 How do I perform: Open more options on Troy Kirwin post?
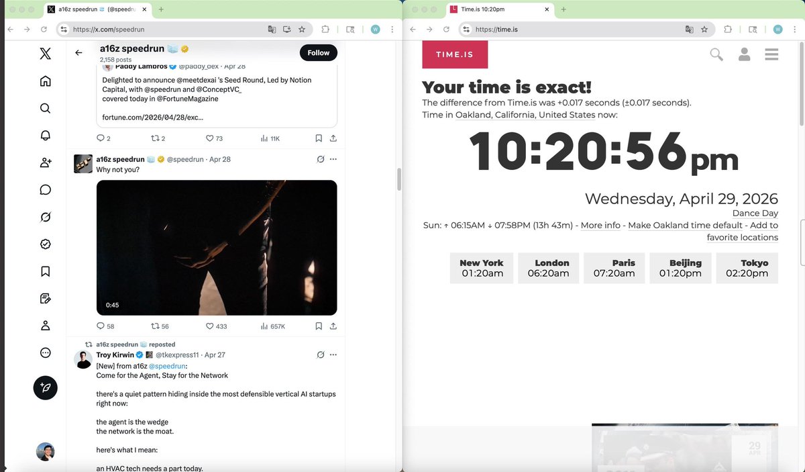[x=333, y=355]
